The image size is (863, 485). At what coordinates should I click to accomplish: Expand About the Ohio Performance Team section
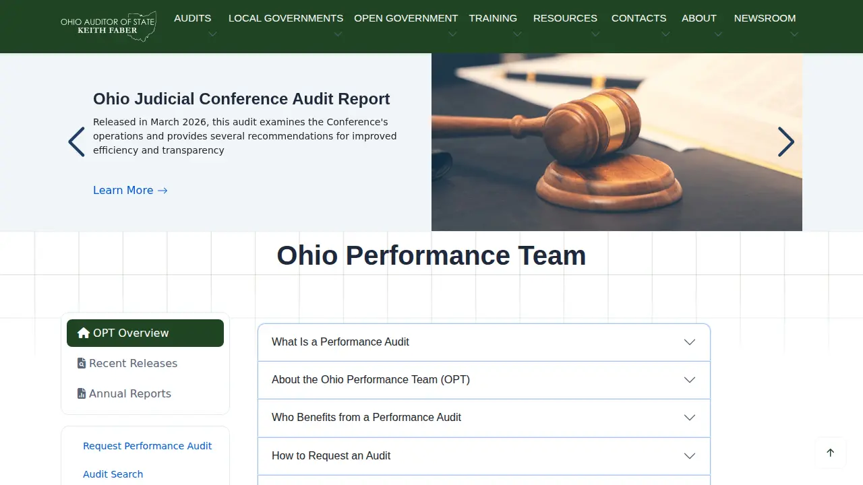tap(484, 380)
